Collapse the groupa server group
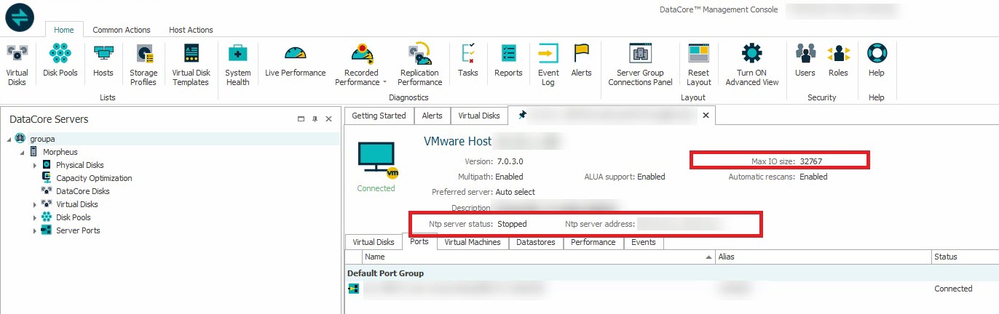This screenshot has height=314, width=999. coord(9,139)
